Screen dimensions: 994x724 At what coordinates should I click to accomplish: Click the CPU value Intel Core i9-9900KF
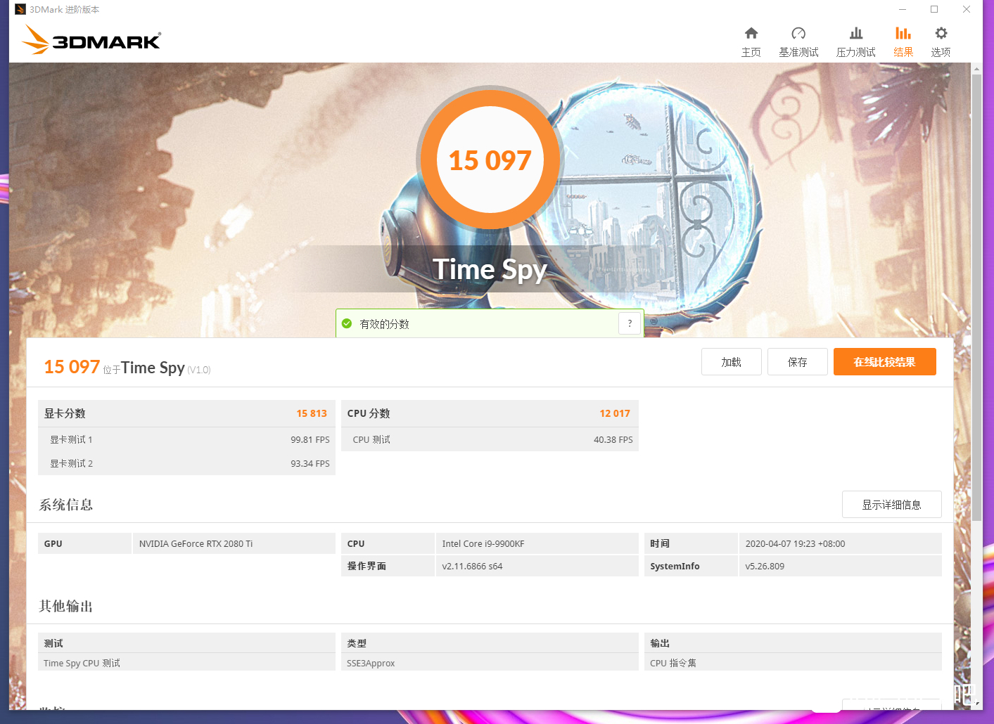coord(483,543)
